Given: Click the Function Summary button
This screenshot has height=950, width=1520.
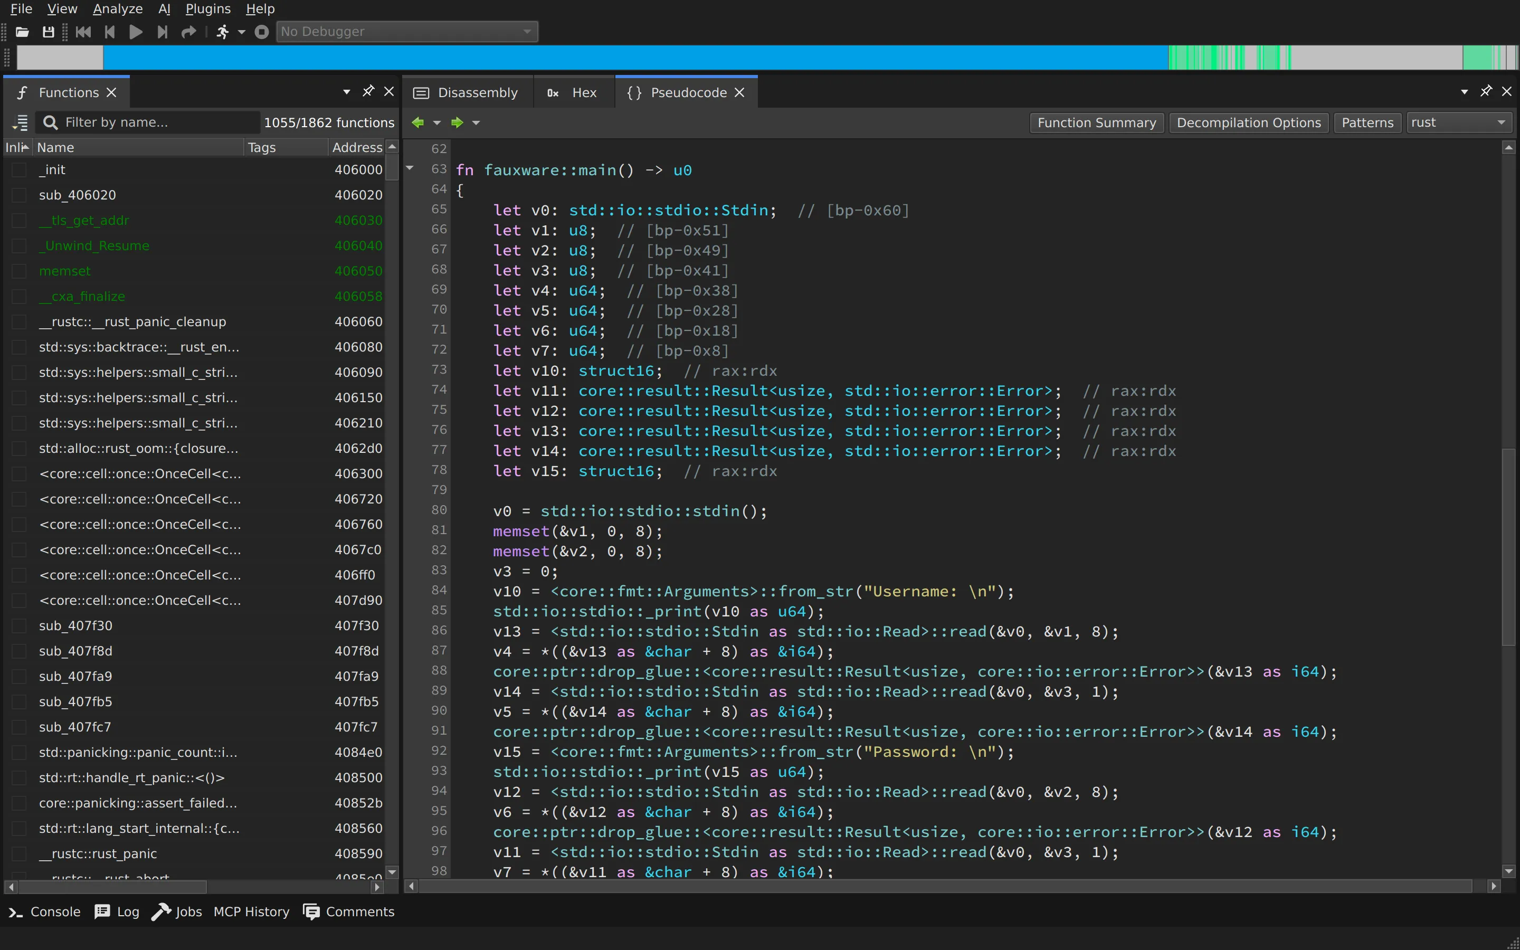Looking at the screenshot, I should coord(1097,122).
